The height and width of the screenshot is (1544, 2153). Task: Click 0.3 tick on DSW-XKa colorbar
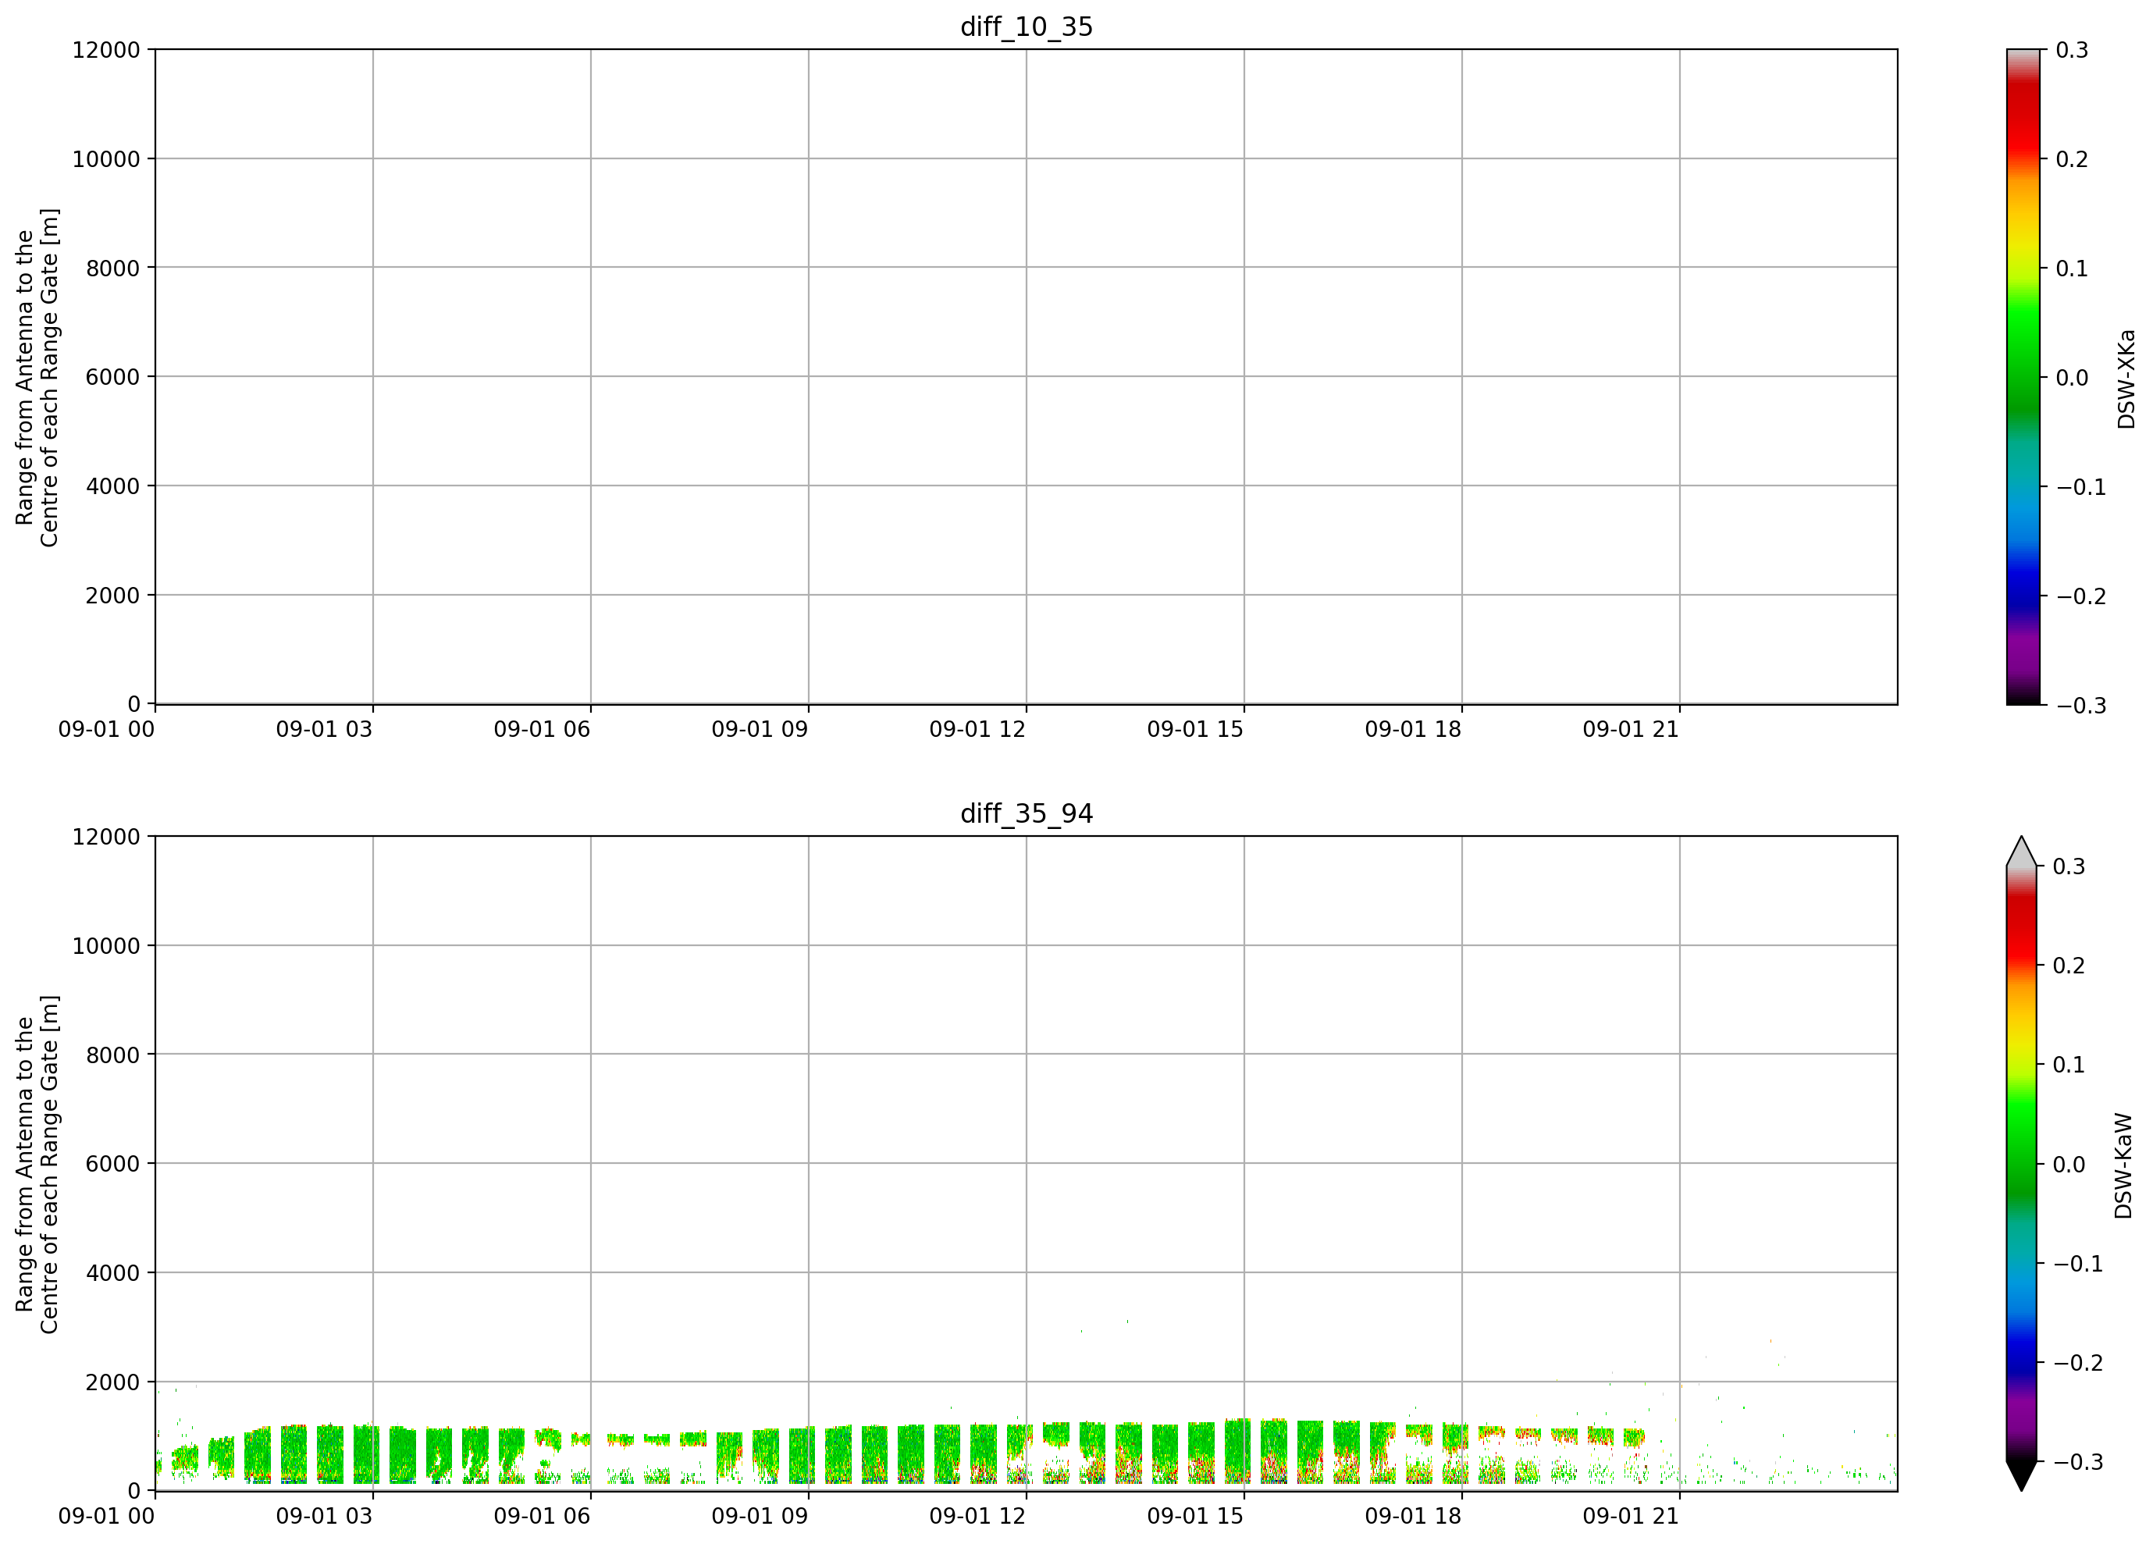(x=2073, y=49)
